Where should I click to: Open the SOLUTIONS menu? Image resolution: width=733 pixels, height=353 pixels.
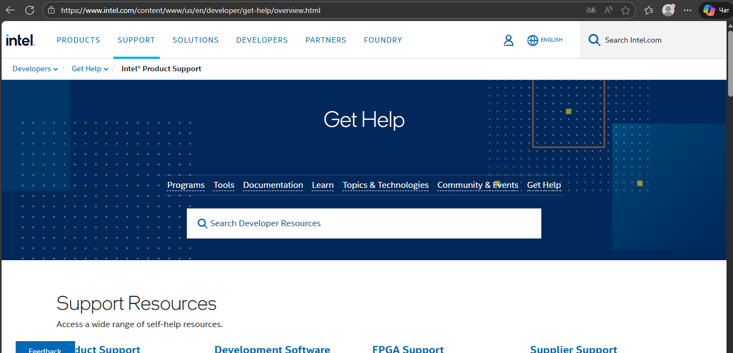pyautogui.click(x=195, y=40)
